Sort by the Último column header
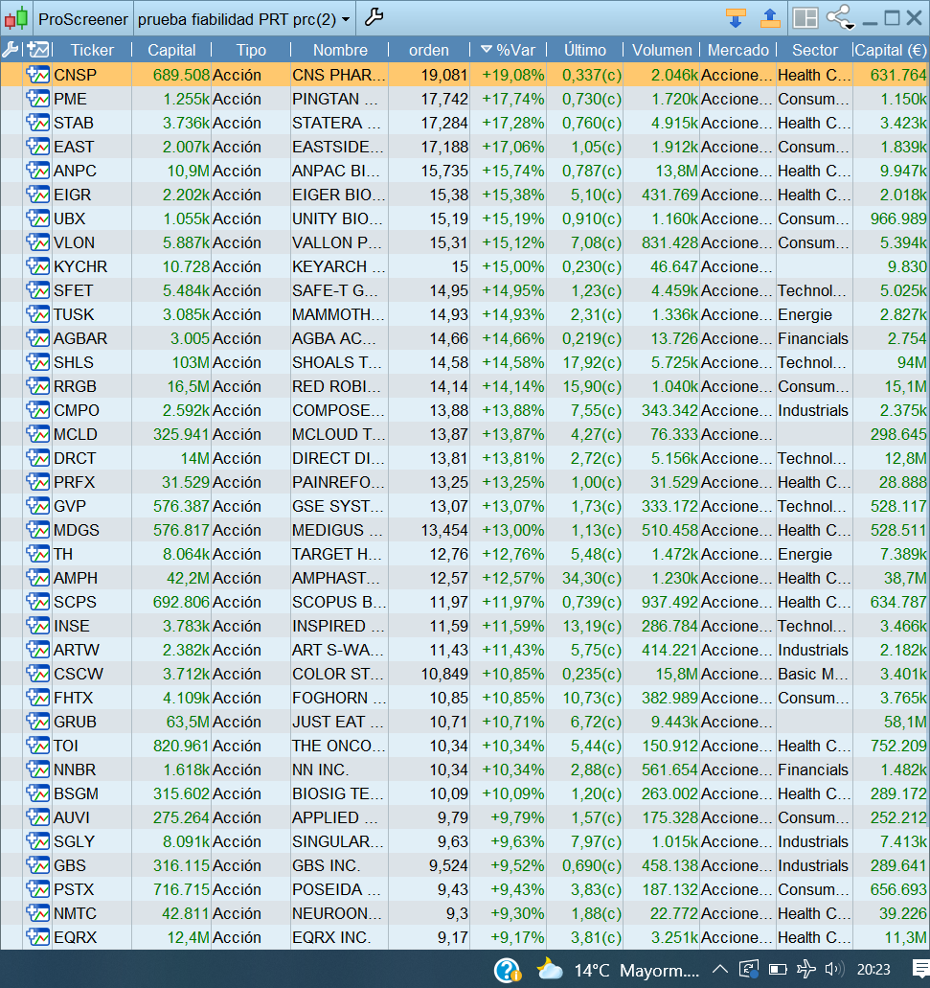The width and height of the screenshot is (930, 988). (585, 50)
